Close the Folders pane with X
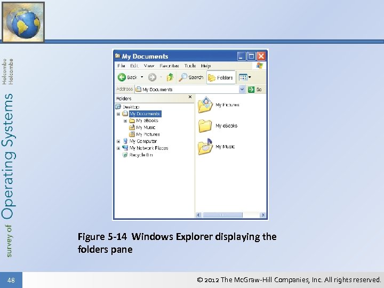This screenshot has width=384, height=288. tap(190, 97)
